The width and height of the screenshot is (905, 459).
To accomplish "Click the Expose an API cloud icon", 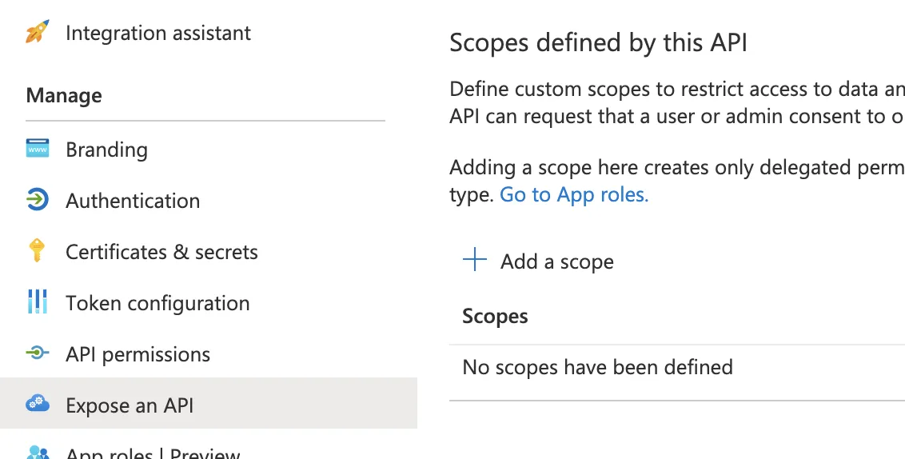I will [x=38, y=405].
